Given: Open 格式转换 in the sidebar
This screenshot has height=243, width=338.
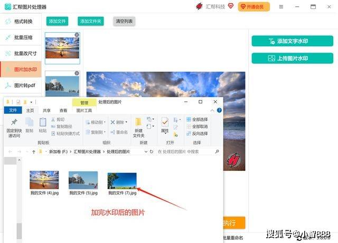Looking at the screenshot, I should pyautogui.click(x=21, y=21).
